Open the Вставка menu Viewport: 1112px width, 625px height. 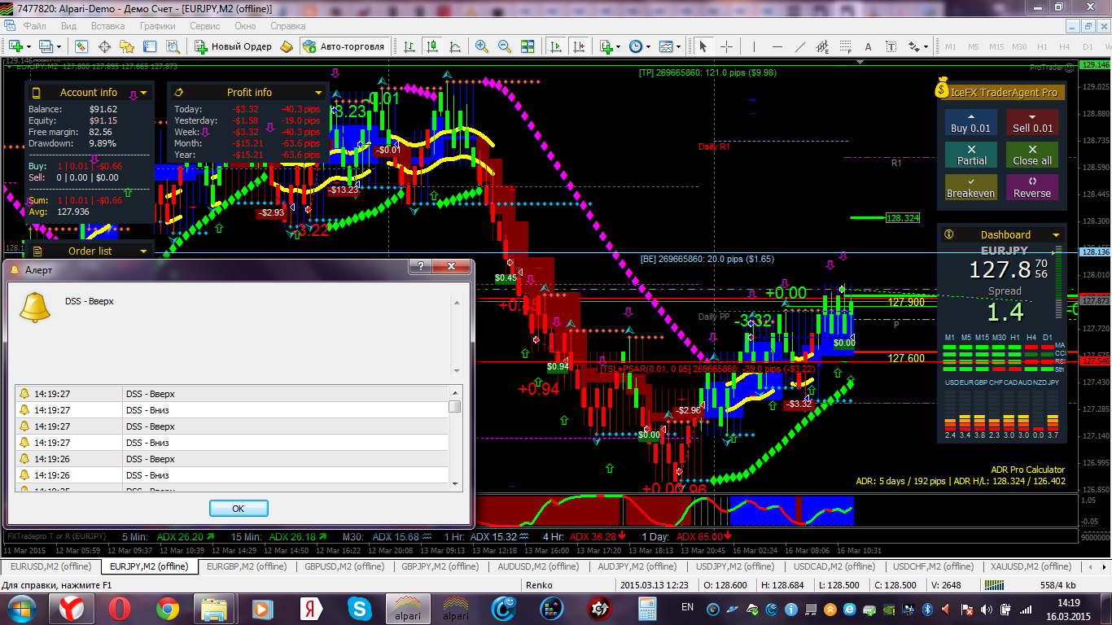click(108, 25)
